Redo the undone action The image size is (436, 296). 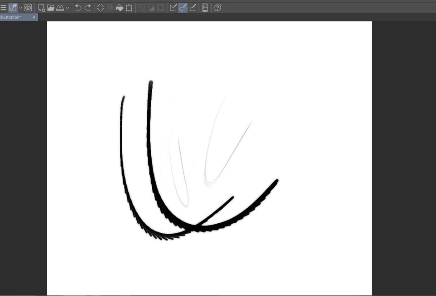tap(88, 7)
